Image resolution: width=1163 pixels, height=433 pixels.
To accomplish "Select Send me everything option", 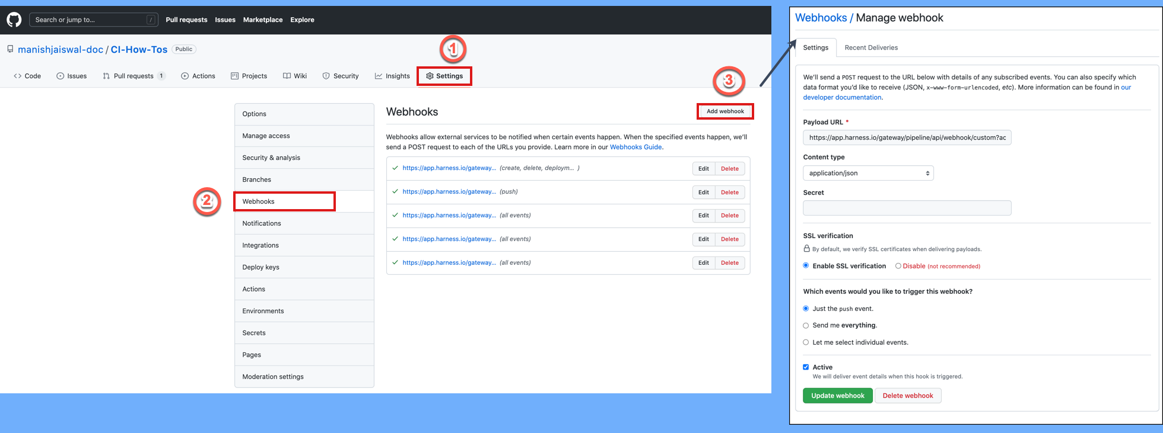I will tap(806, 325).
